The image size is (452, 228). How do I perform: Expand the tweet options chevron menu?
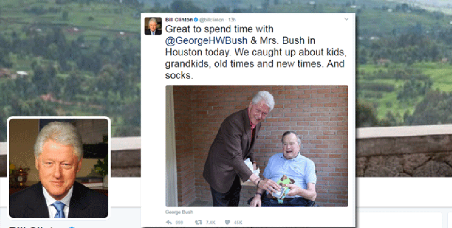coord(346,19)
